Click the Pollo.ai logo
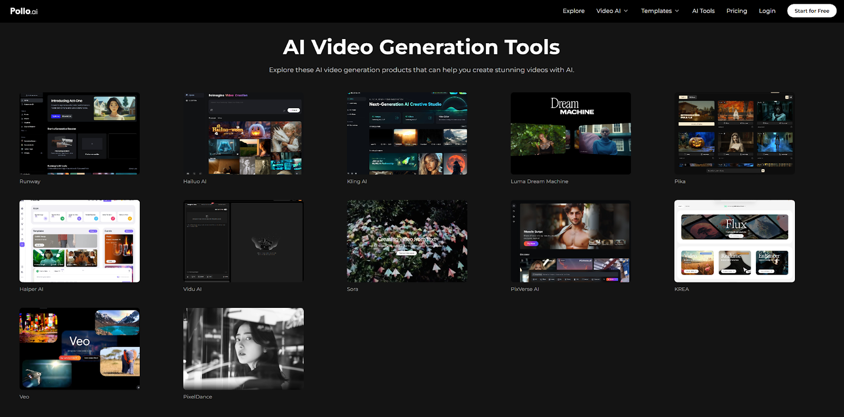 click(24, 11)
